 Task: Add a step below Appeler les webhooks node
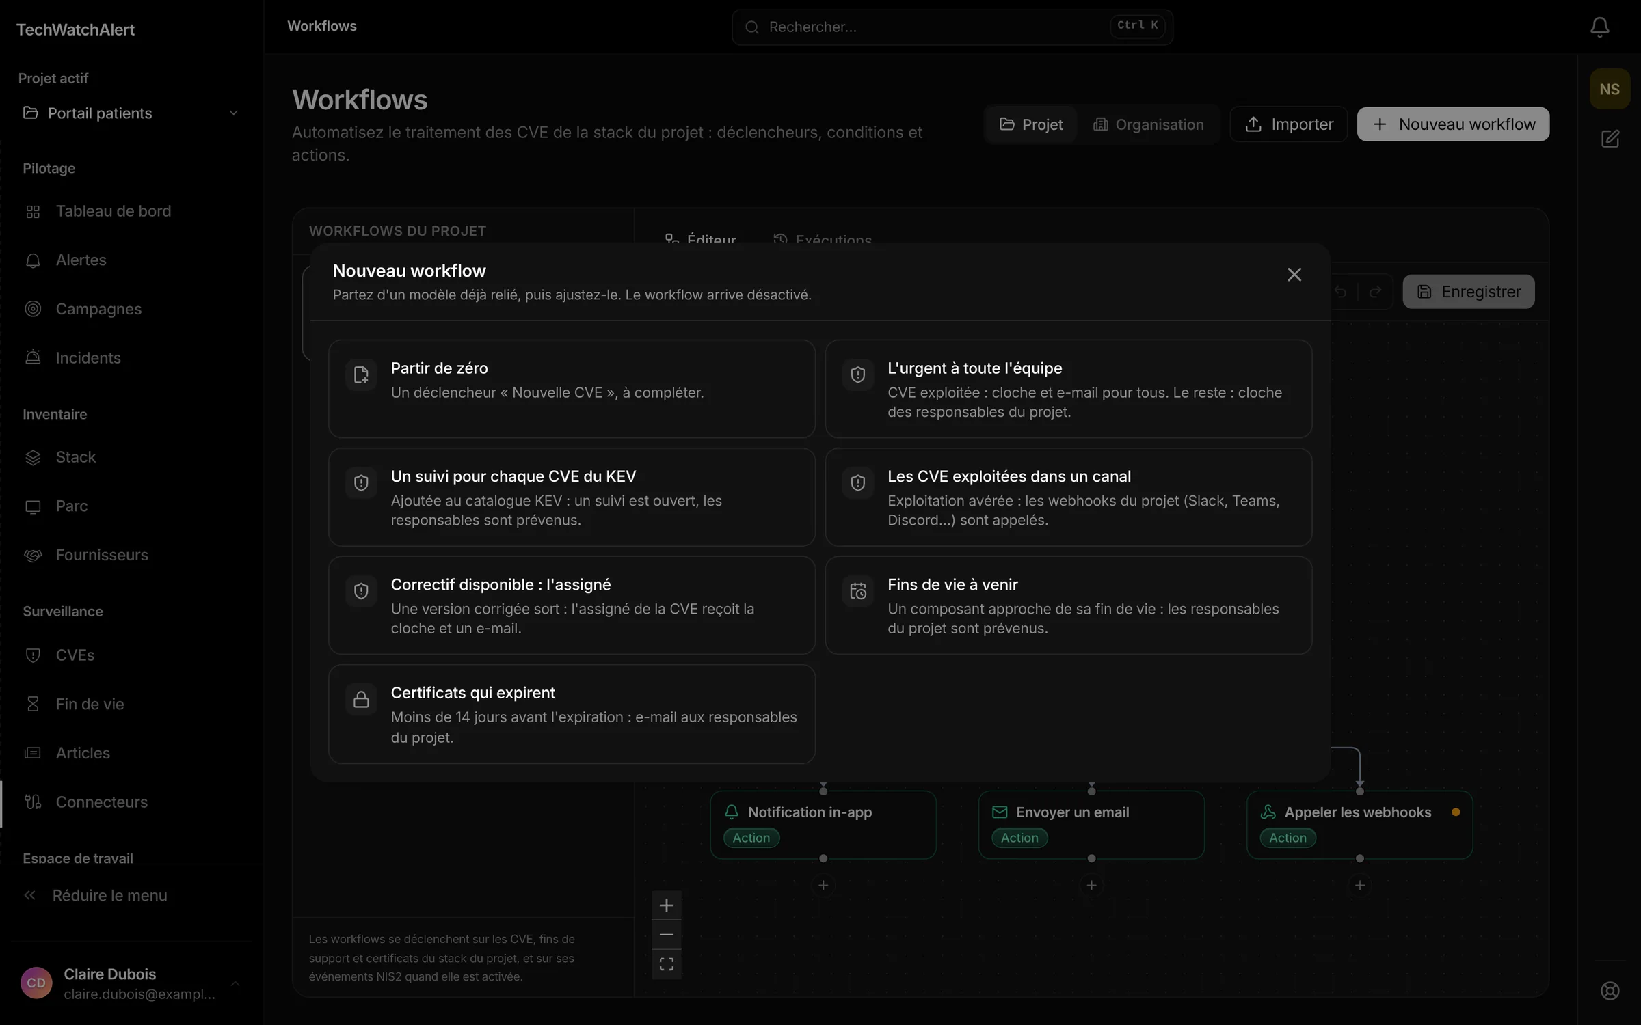(x=1359, y=886)
